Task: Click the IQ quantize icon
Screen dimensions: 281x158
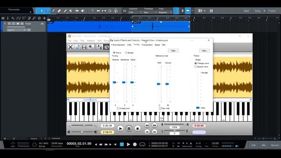Action: point(125,11)
